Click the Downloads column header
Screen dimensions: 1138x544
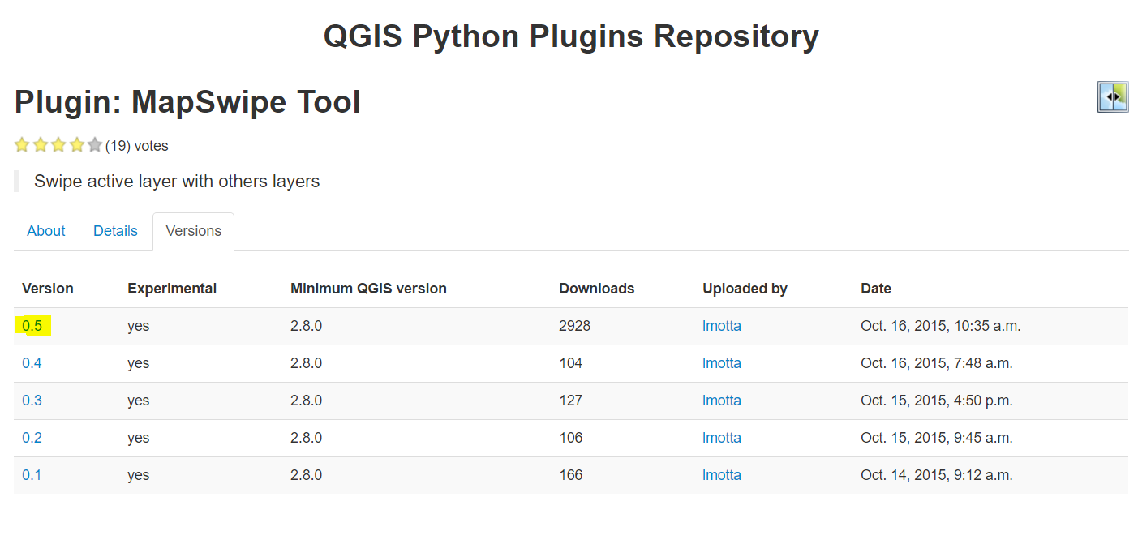[x=597, y=288]
